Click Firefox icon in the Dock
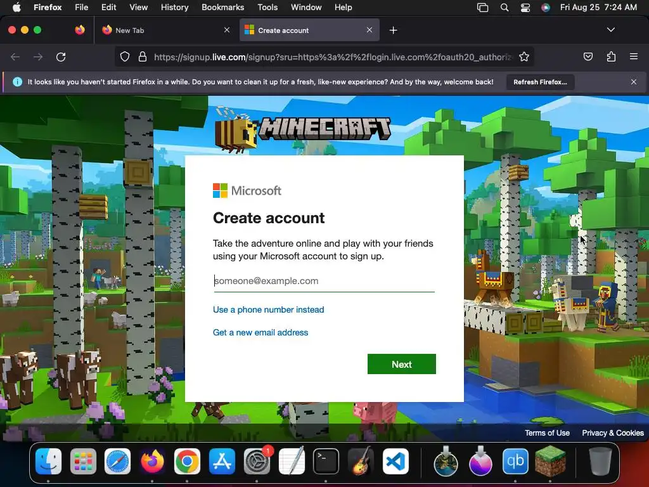 tap(152, 461)
